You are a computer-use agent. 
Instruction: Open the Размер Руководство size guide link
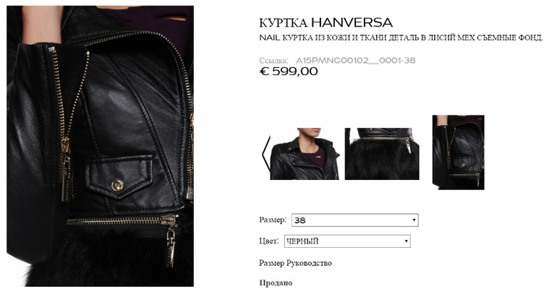coord(295,263)
